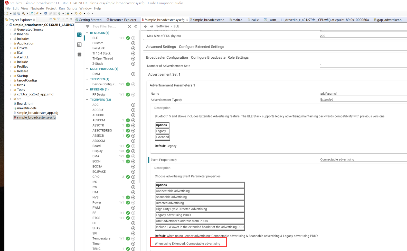Switch to the Resource Explorer tab
Screen dimensions: 407x251
pyautogui.click(x=121, y=20)
